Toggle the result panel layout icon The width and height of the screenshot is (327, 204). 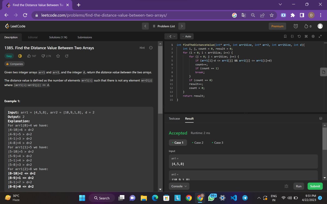pos(321,119)
